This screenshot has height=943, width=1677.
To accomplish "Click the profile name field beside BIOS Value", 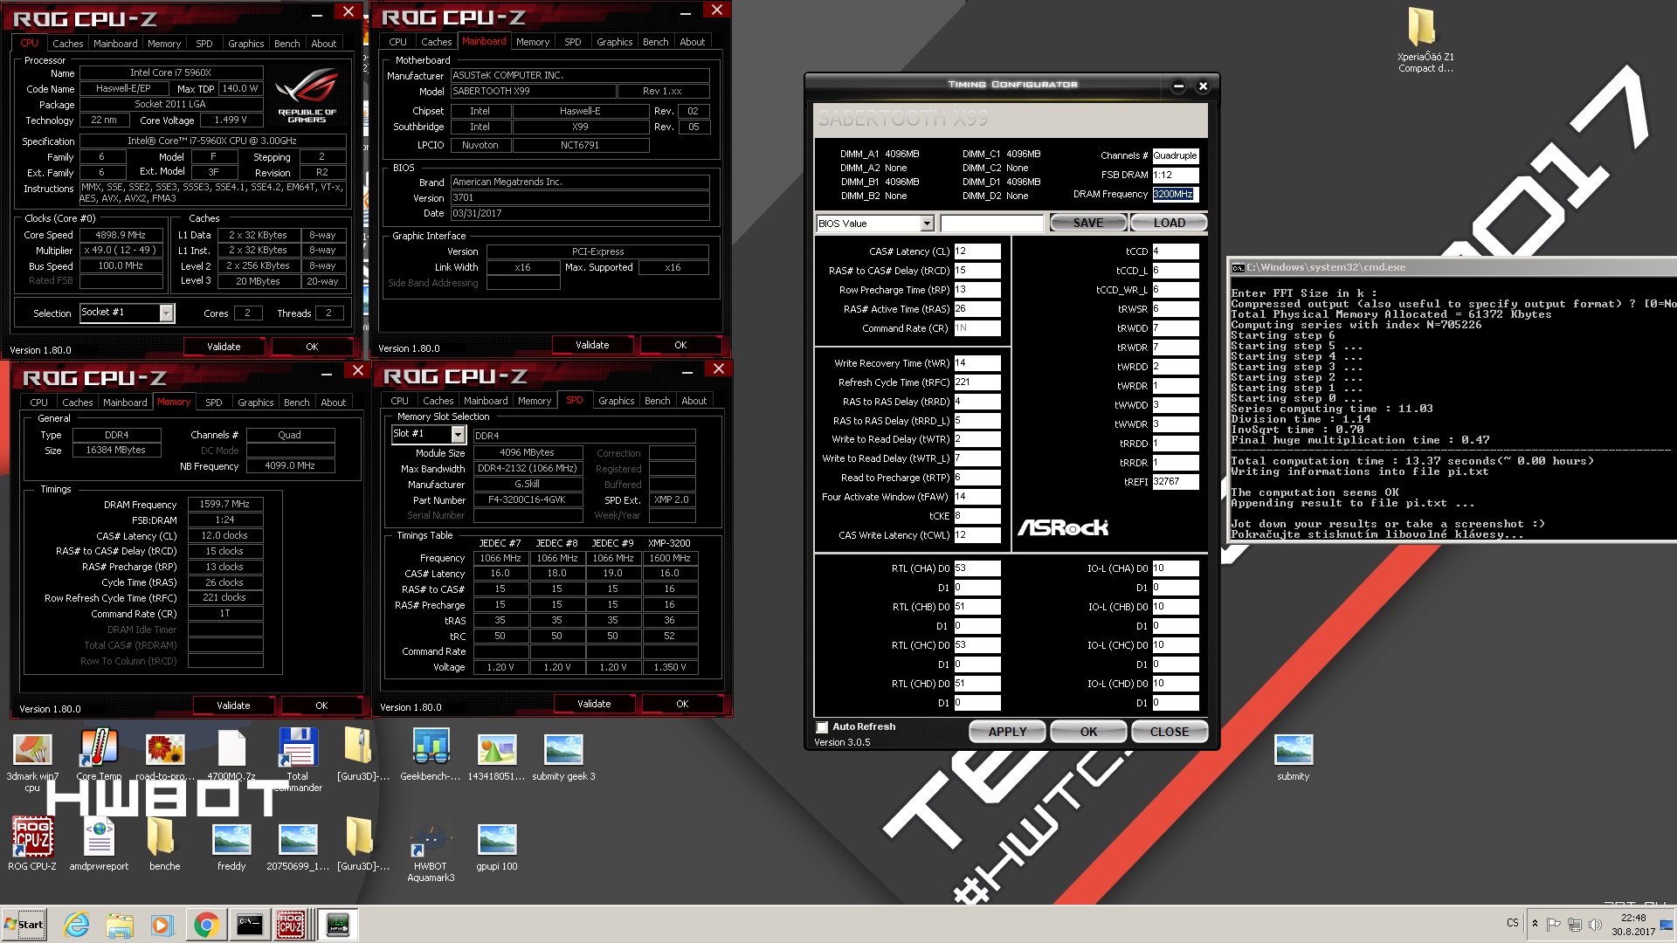I will click(991, 224).
